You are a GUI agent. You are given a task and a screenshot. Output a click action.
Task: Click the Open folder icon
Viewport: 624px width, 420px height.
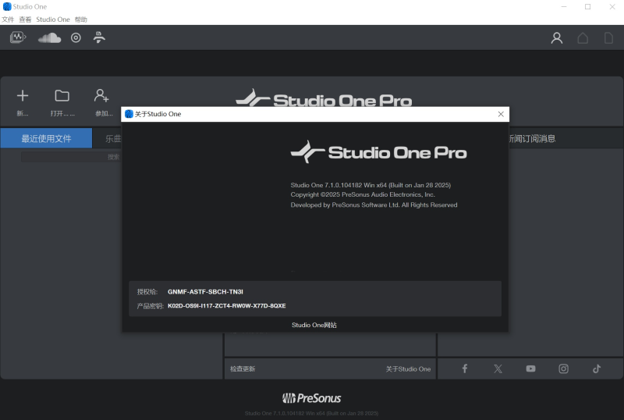tap(62, 96)
